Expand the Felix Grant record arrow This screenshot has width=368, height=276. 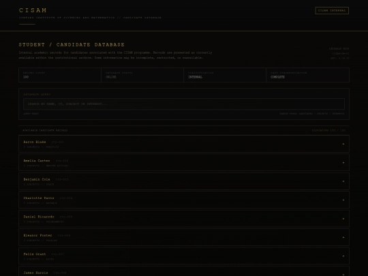point(343,256)
